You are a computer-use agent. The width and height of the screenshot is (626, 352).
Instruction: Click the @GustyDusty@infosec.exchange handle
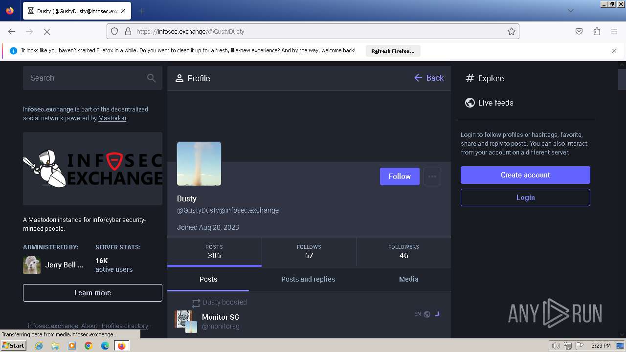pyautogui.click(x=228, y=210)
